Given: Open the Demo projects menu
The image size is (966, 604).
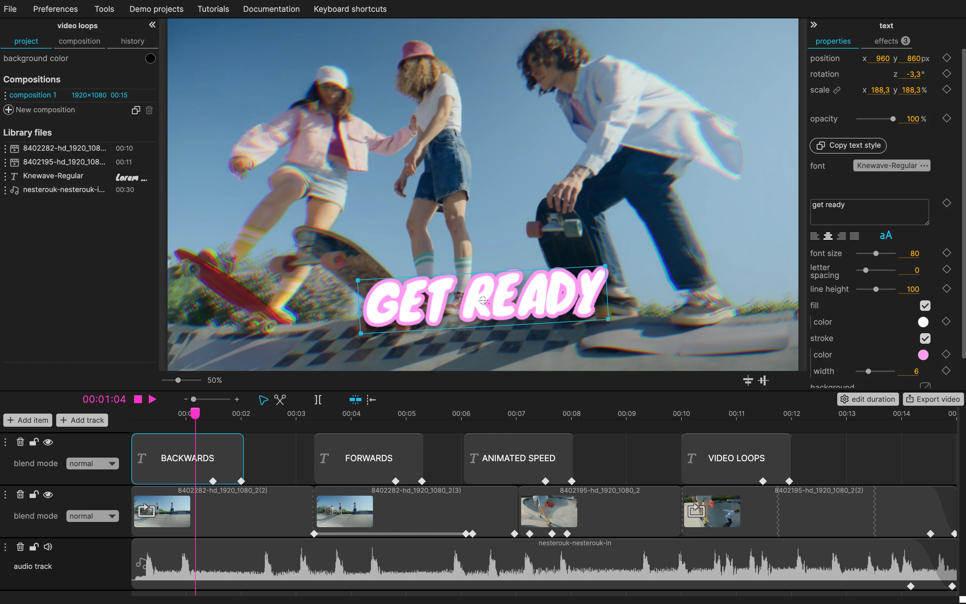Looking at the screenshot, I should (x=156, y=9).
